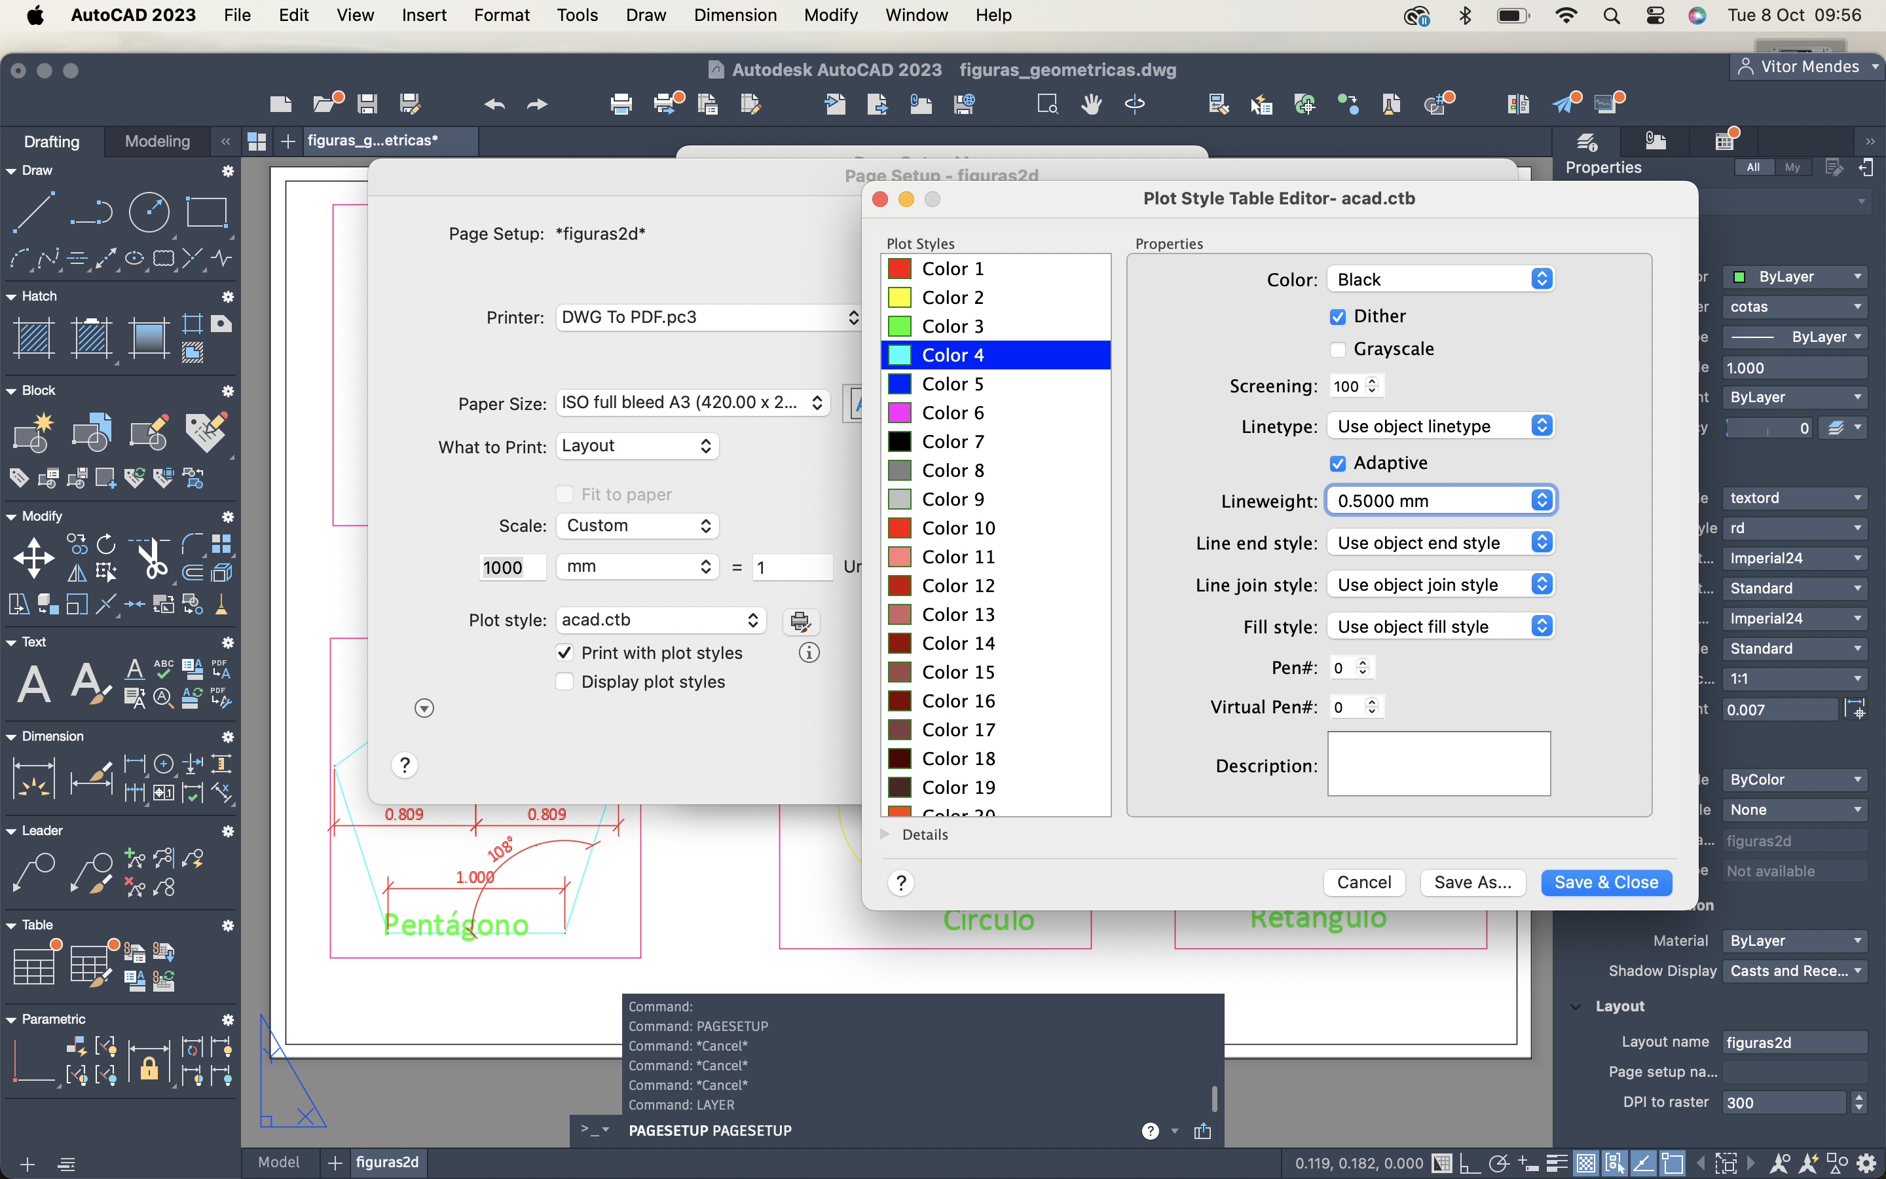Open the Color dropdown showing Black
Viewport: 1886px width, 1179px height.
pyautogui.click(x=1441, y=279)
